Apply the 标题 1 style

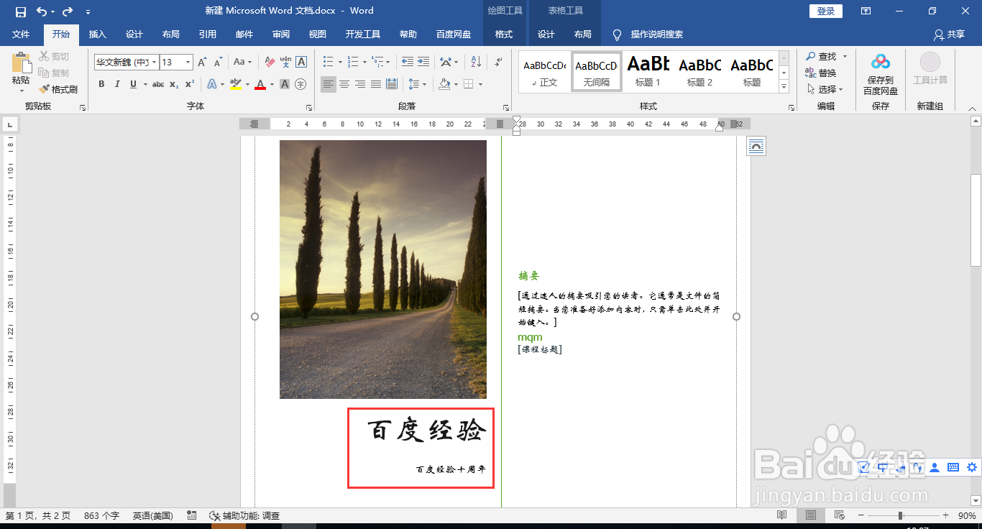pos(648,71)
